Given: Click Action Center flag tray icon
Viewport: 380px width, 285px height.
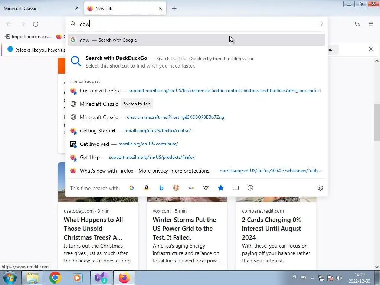Looking at the screenshot, I should (330, 278).
